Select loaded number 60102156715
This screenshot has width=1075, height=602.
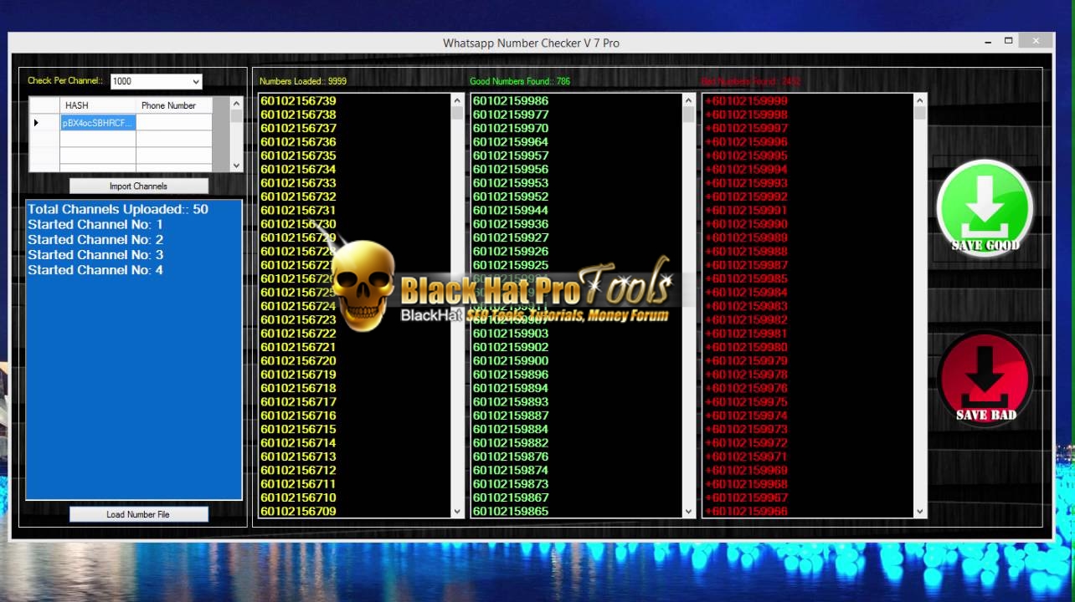point(298,430)
